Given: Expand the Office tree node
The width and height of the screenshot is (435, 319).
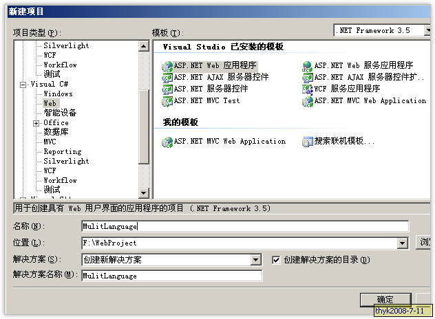Looking at the screenshot, I should click(x=36, y=123).
